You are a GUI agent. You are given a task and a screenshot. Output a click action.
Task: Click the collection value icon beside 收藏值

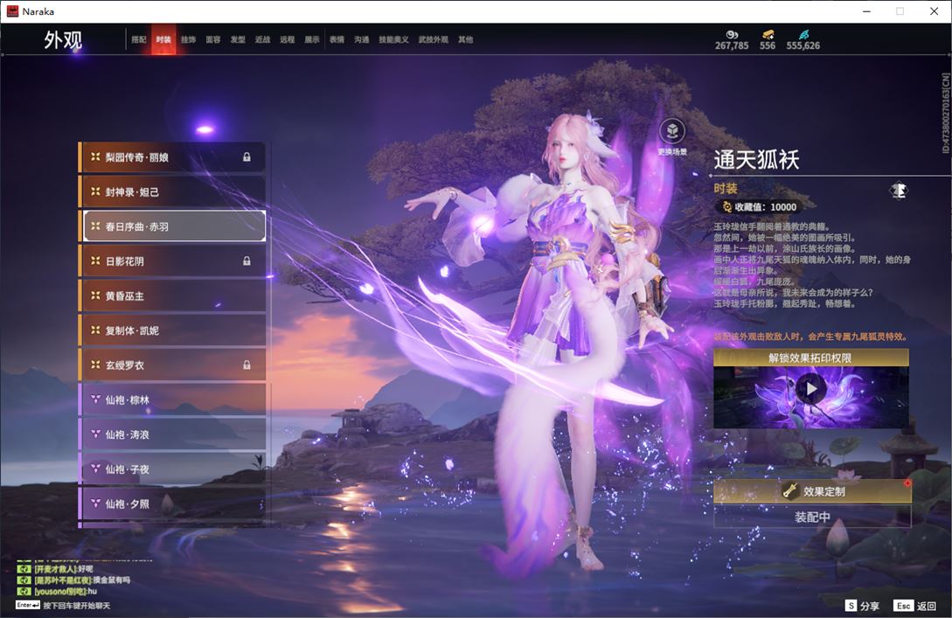pos(726,207)
